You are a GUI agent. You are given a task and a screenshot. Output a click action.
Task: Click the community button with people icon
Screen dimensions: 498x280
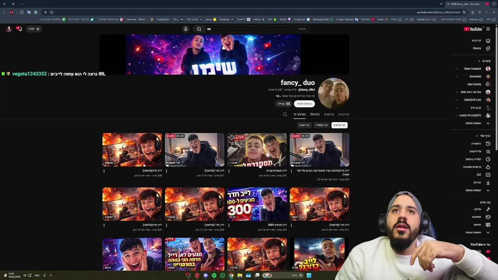click(284, 104)
